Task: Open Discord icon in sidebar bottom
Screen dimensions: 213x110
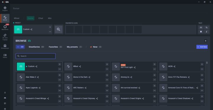Action: pos(5,98)
